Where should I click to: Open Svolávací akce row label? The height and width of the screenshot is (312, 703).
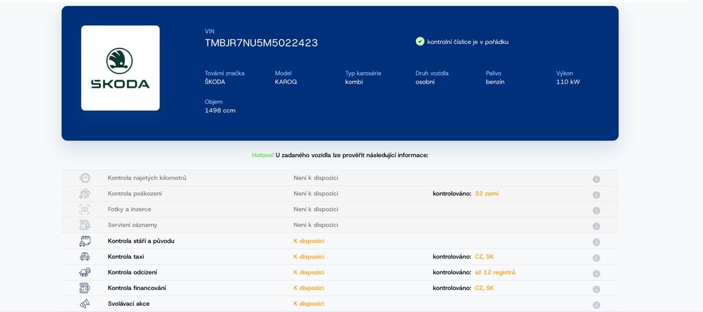[128, 304]
